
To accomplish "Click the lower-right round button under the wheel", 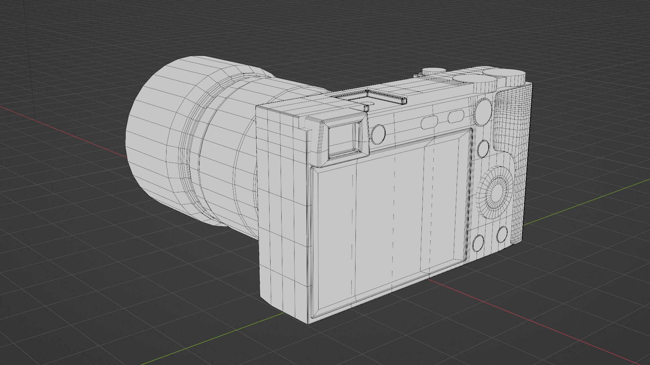I will point(502,235).
